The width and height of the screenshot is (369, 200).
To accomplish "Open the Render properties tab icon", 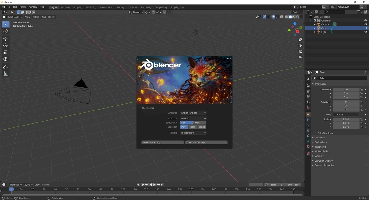I will click(x=308, y=86).
